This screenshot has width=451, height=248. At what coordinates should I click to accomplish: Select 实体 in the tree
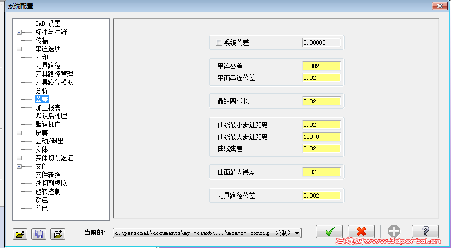tap(42, 149)
